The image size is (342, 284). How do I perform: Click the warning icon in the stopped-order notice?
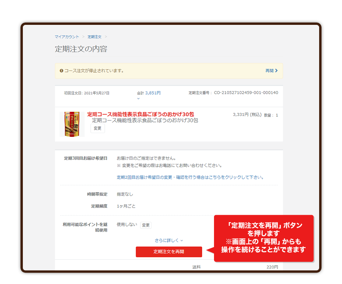(61, 71)
